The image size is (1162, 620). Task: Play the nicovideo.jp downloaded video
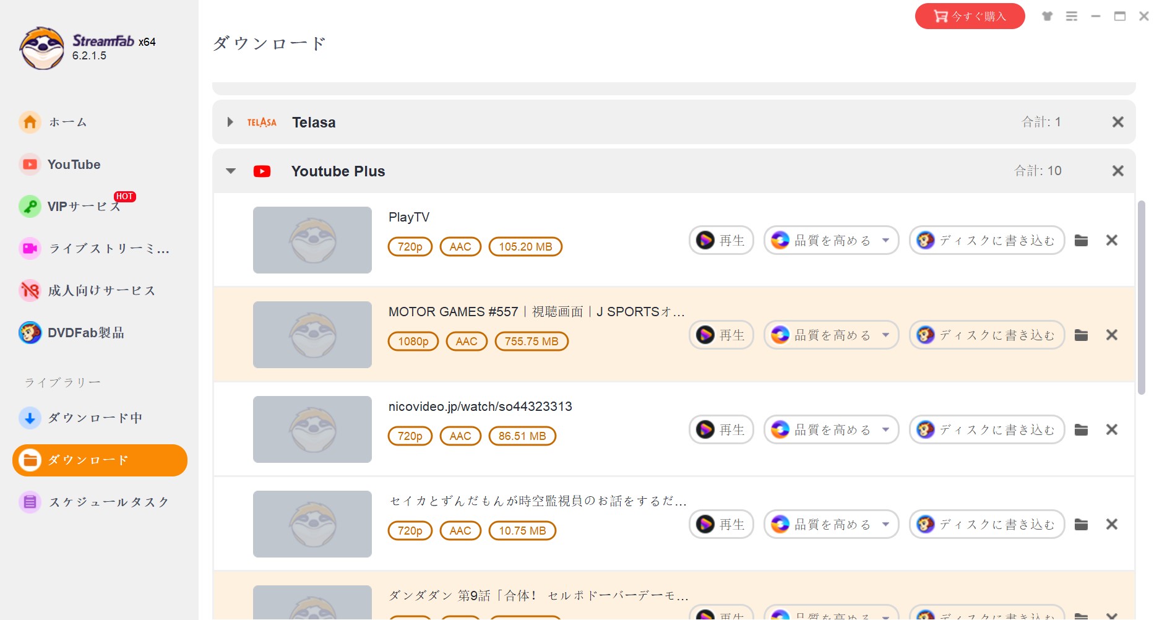click(x=720, y=429)
